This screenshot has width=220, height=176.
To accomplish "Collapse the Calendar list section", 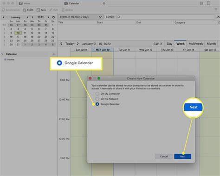I will click(x=2, y=54).
